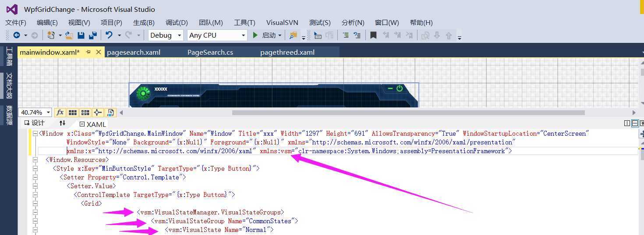Viewport: 644px width, 235px height.
Task: Click the clear all bookmarks icon
Action: tap(409, 35)
